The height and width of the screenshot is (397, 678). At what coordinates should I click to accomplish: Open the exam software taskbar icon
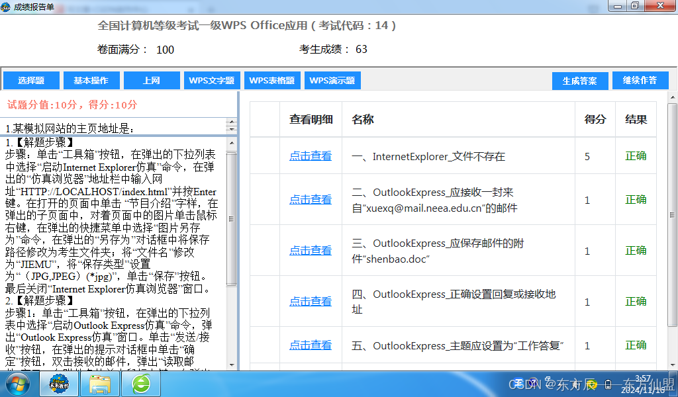coord(59,384)
